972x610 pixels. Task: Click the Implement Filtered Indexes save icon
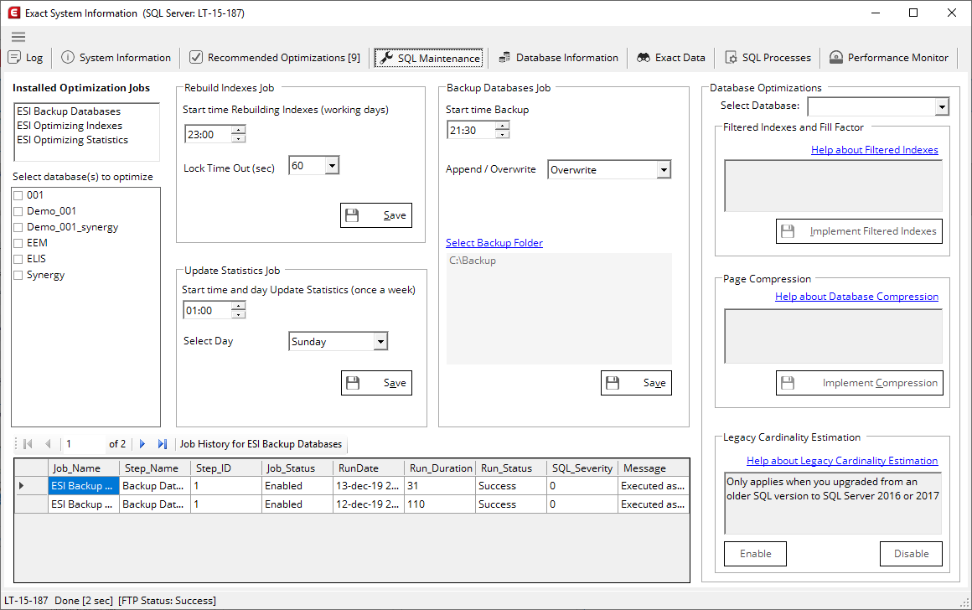point(788,230)
